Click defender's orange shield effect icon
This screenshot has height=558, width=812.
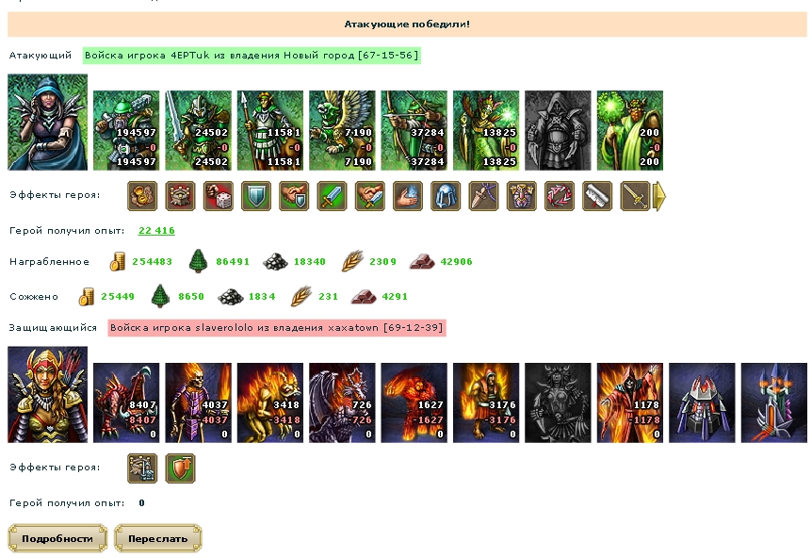180,468
